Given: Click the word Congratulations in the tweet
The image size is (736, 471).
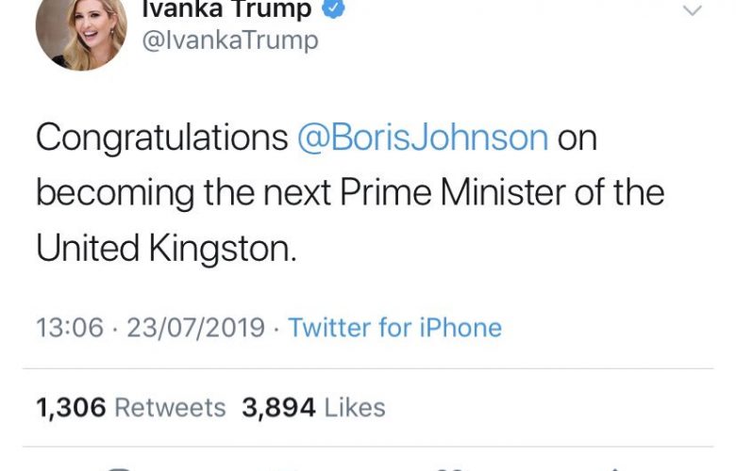Looking at the screenshot, I should [161, 138].
